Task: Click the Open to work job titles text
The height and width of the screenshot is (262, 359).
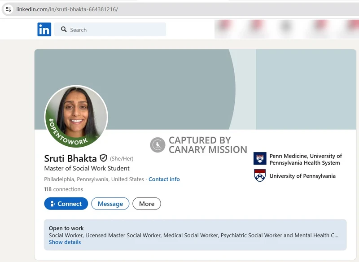Action: tap(193, 235)
